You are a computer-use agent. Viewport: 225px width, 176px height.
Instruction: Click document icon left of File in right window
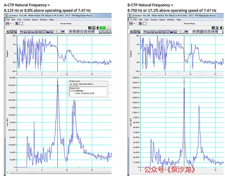tap(131, 20)
